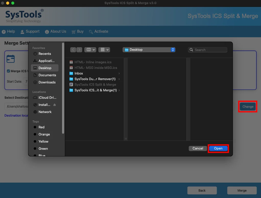Click the Change destination button
The height and width of the screenshot is (198, 261).
click(248, 107)
